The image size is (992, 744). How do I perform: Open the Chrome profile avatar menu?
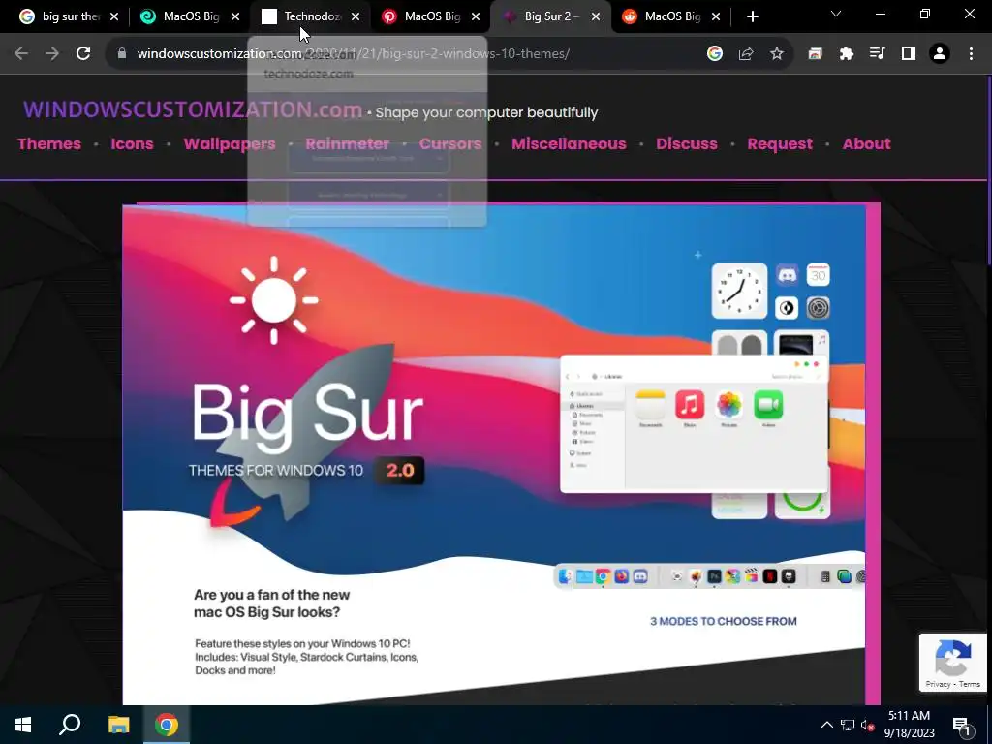click(940, 54)
